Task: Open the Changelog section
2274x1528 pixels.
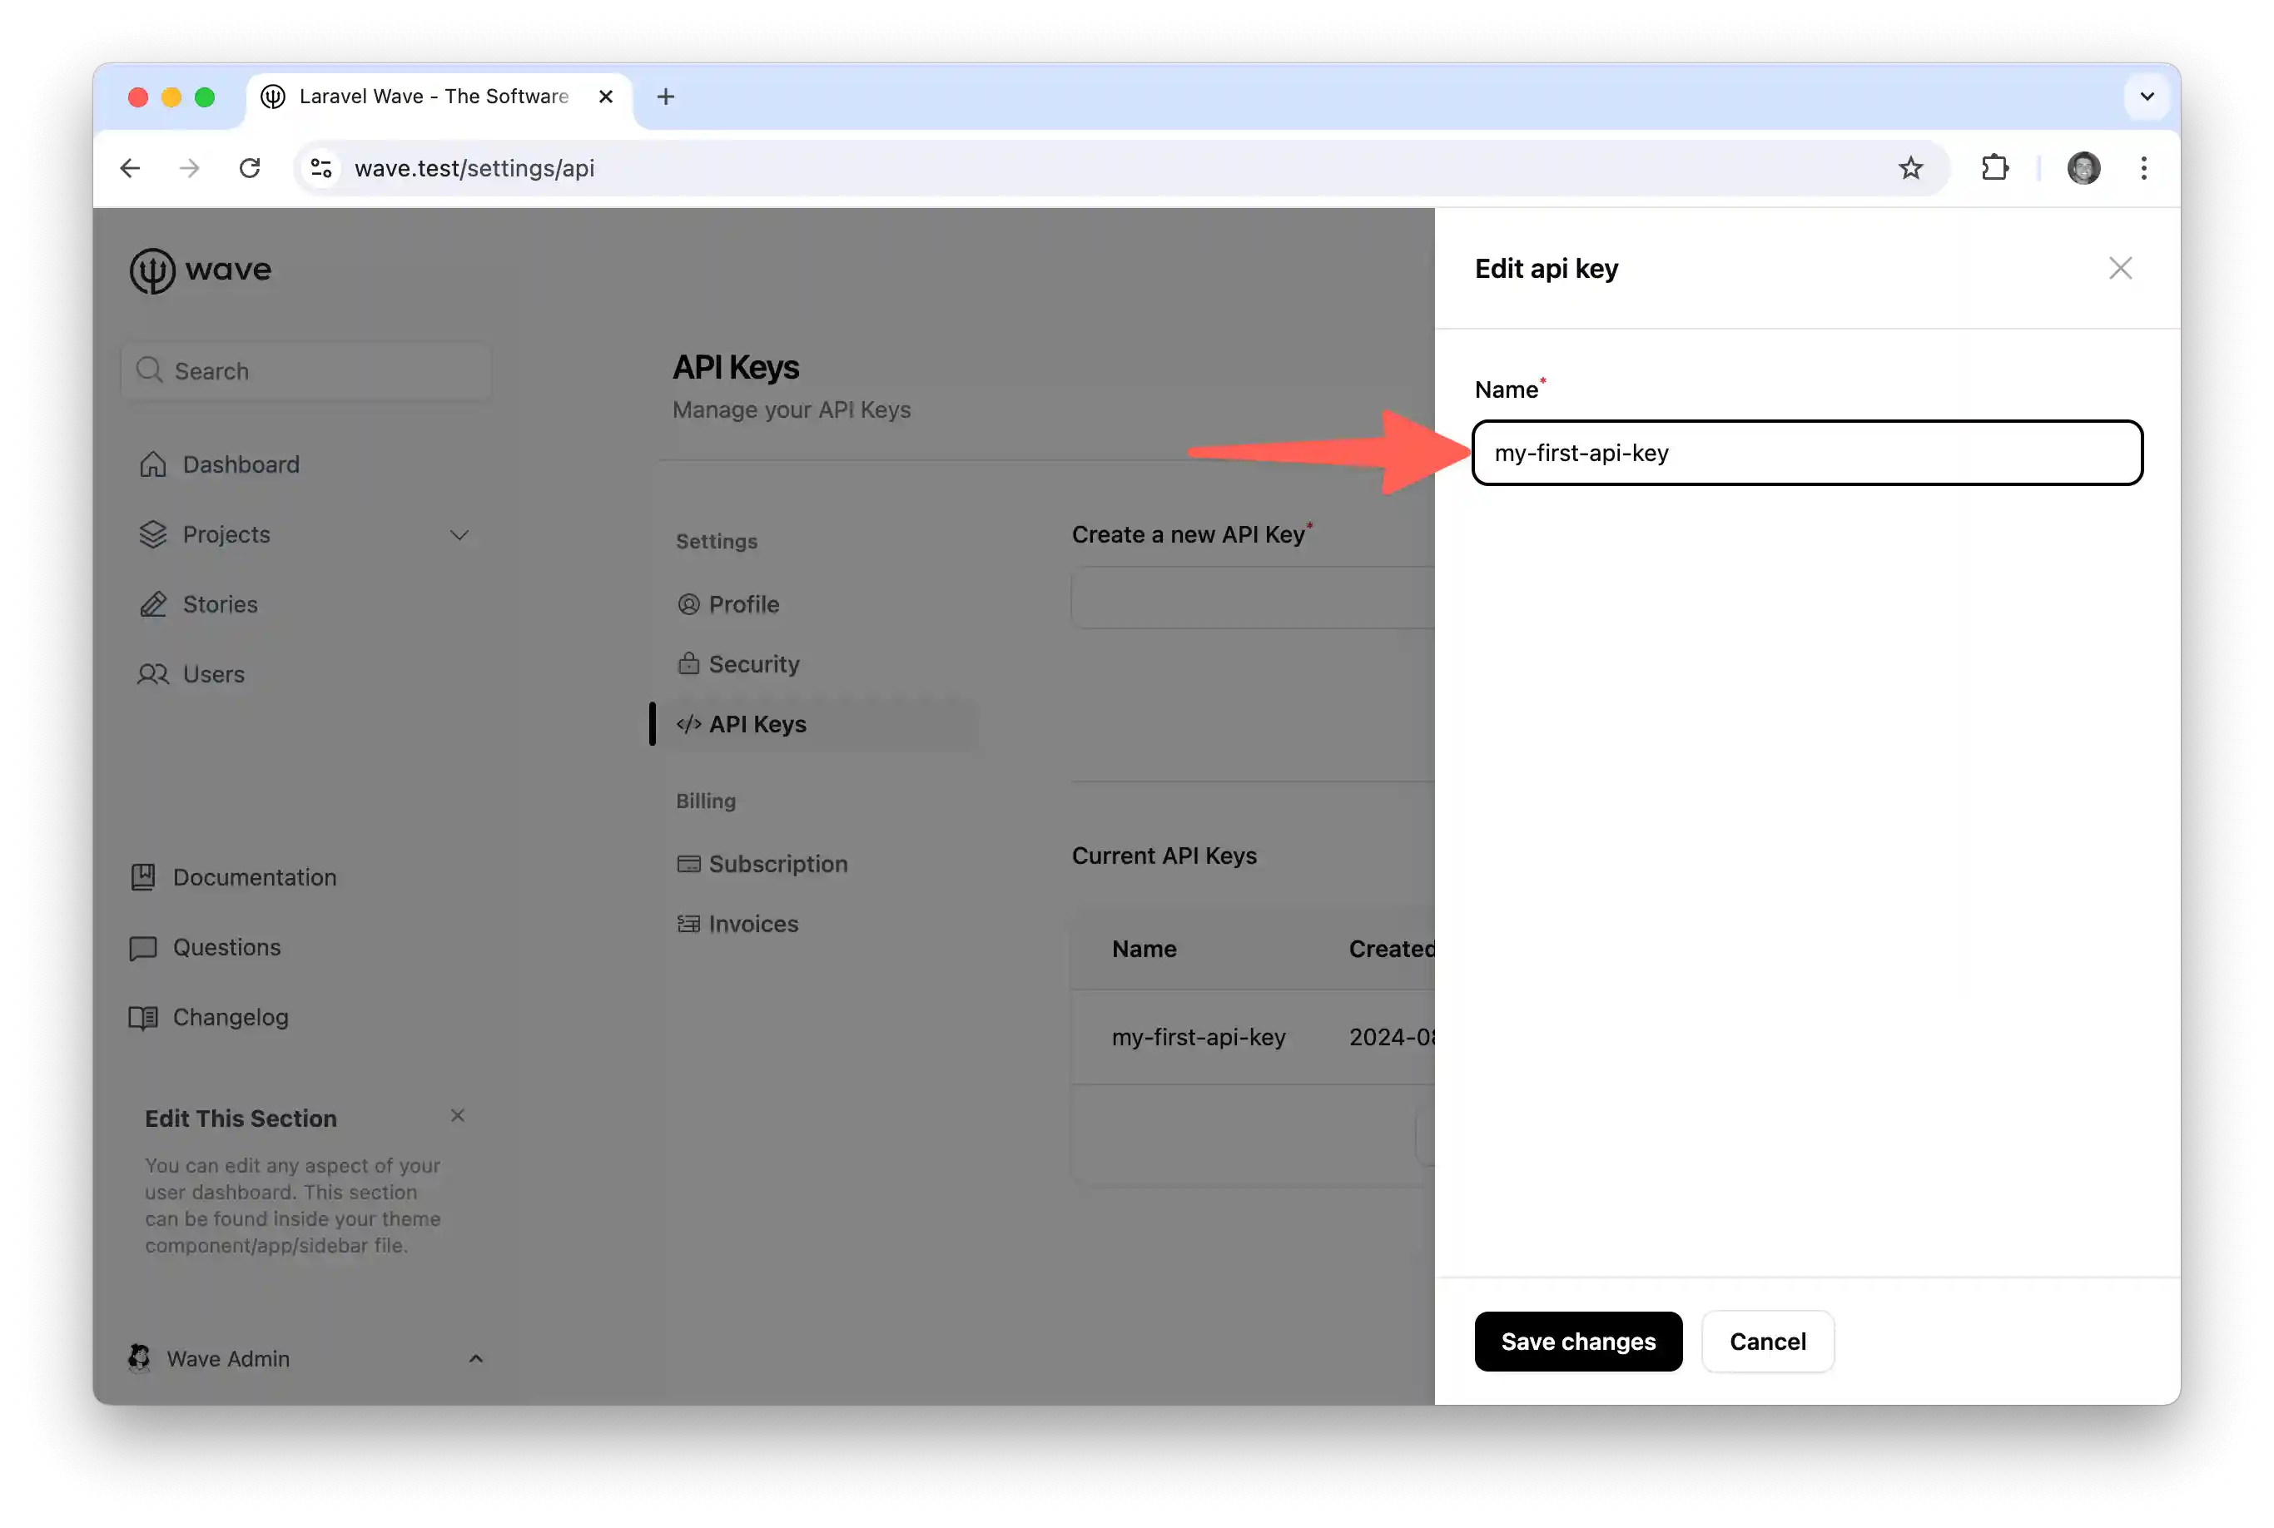Action: [230, 1016]
